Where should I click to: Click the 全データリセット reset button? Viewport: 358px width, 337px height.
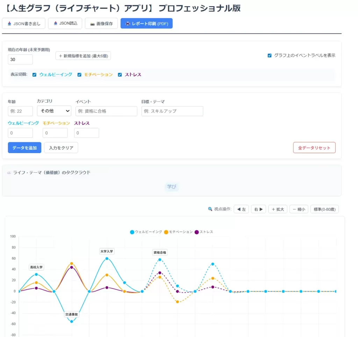pos(314,148)
